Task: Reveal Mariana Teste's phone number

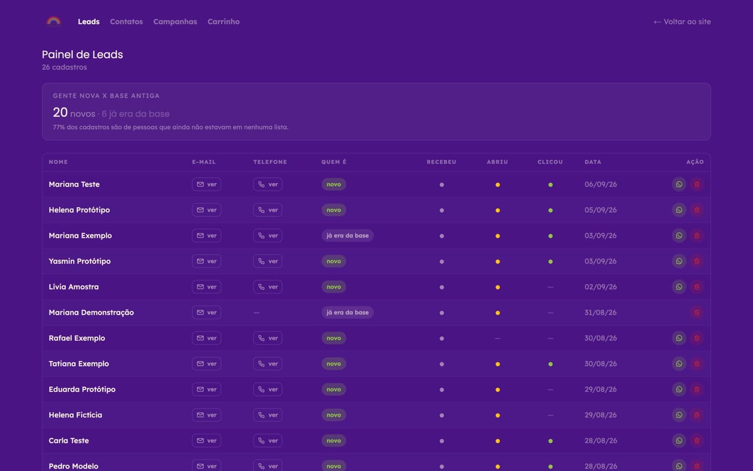Action: (268, 184)
